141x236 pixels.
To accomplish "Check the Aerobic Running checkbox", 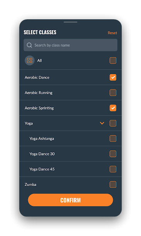I will tap(113, 93).
